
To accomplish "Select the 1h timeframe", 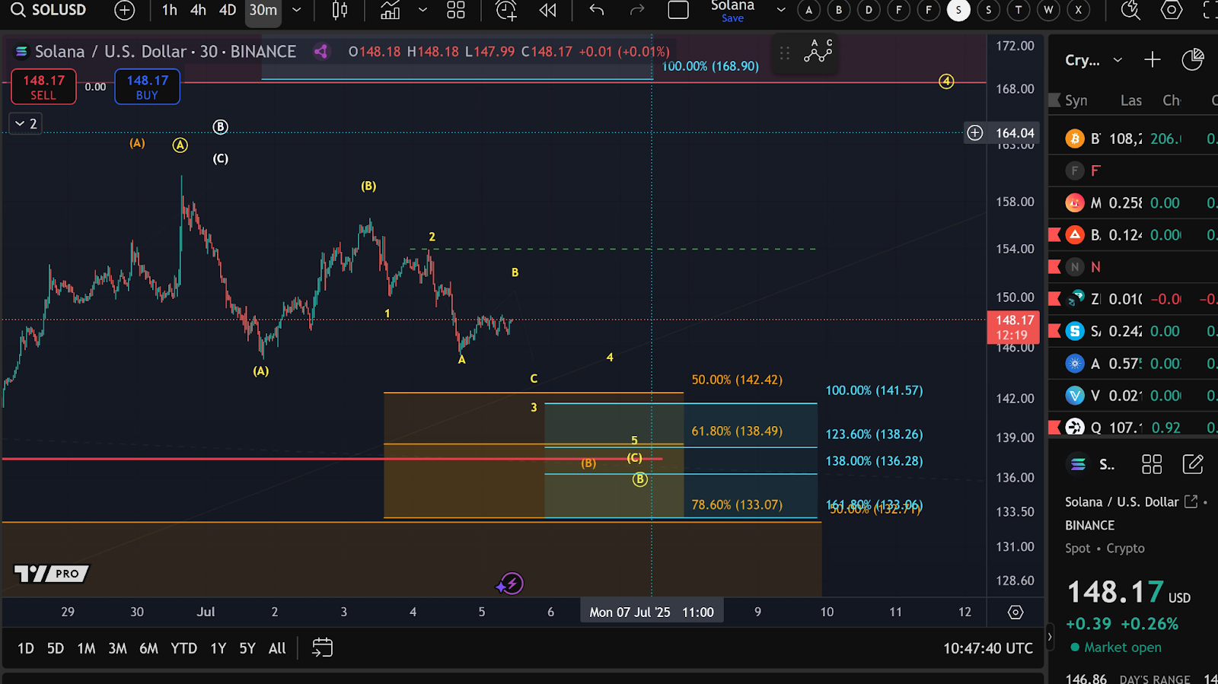I will (x=170, y=11).
